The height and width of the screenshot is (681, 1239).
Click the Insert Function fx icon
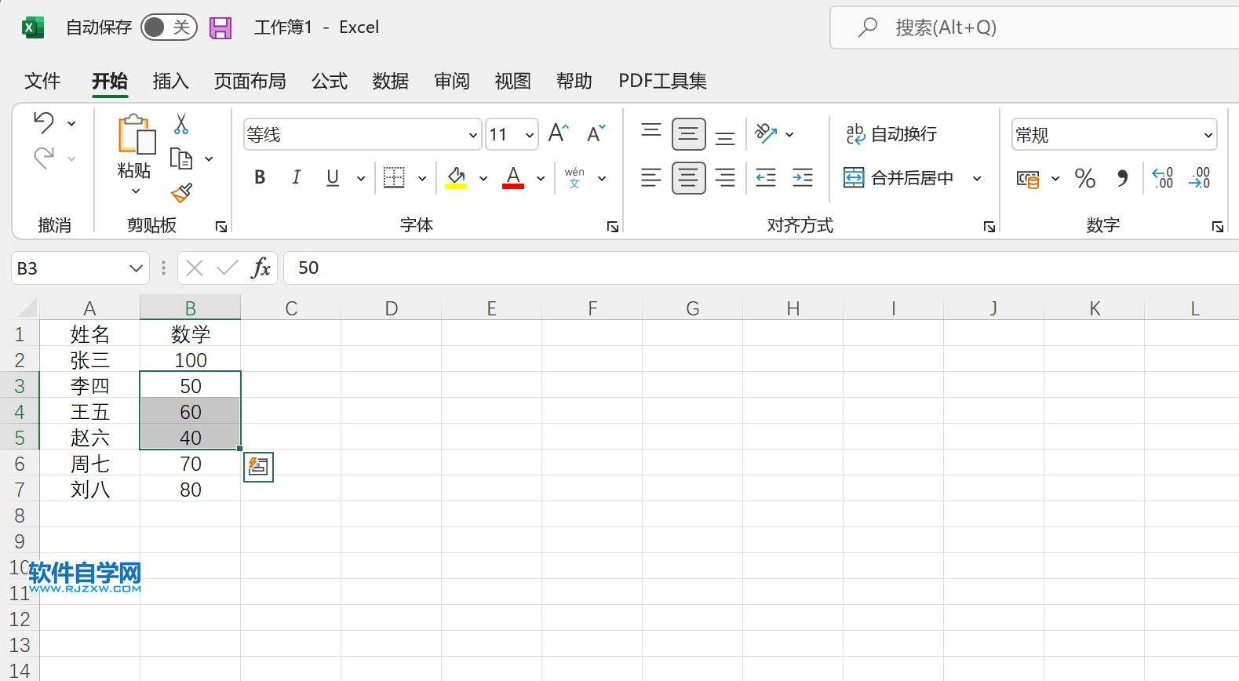coord(261,268)
